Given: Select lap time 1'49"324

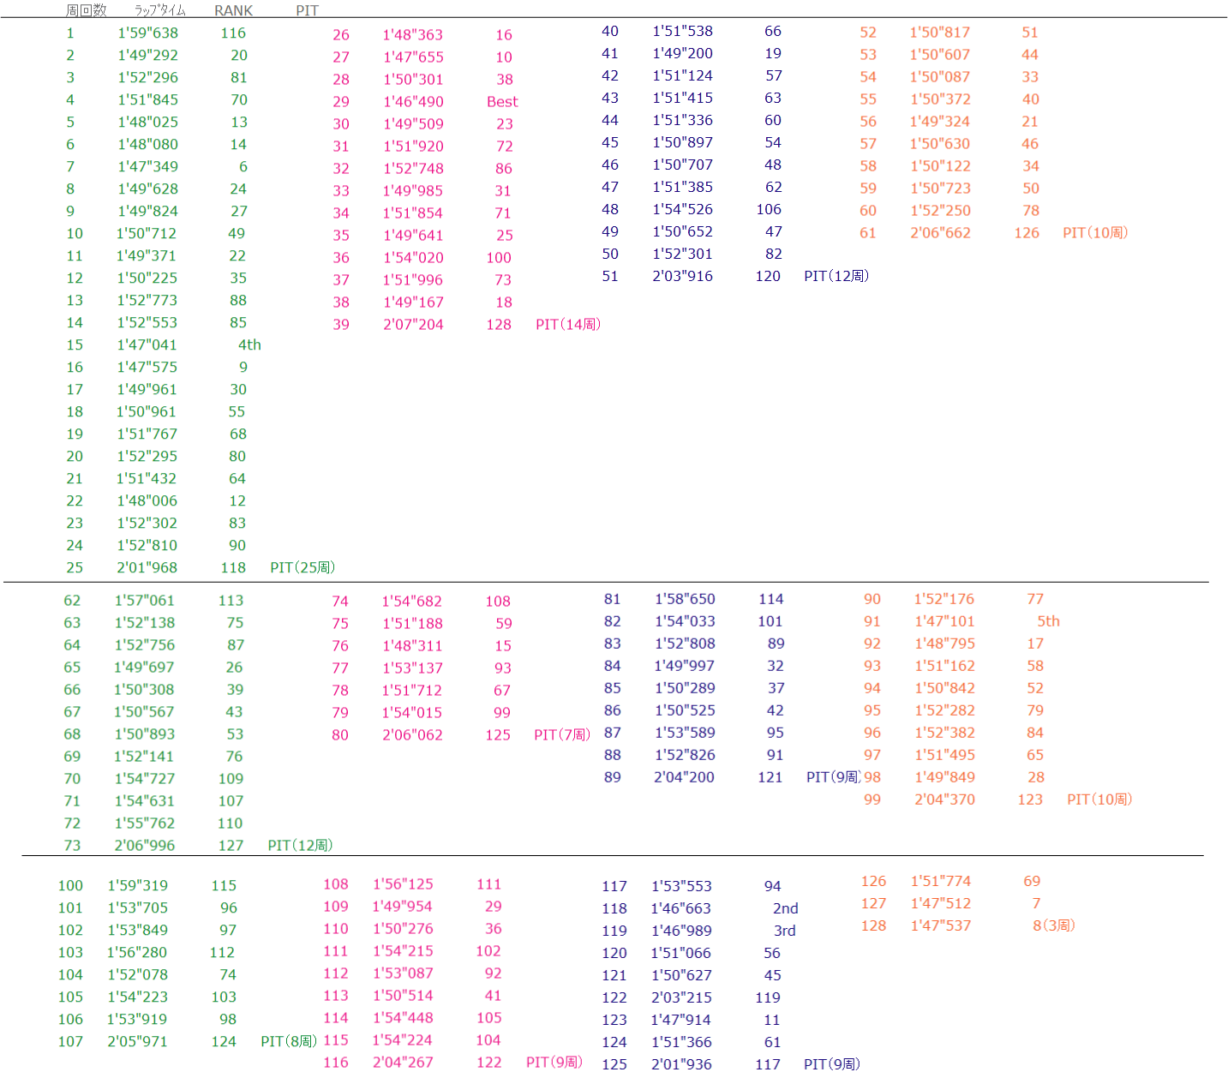Looking at the screenshot, I should pos(940,121).
